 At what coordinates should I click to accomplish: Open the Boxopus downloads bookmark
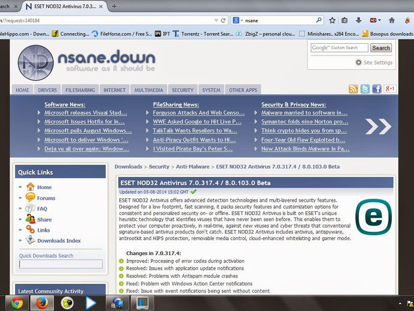tap(388, 34)
